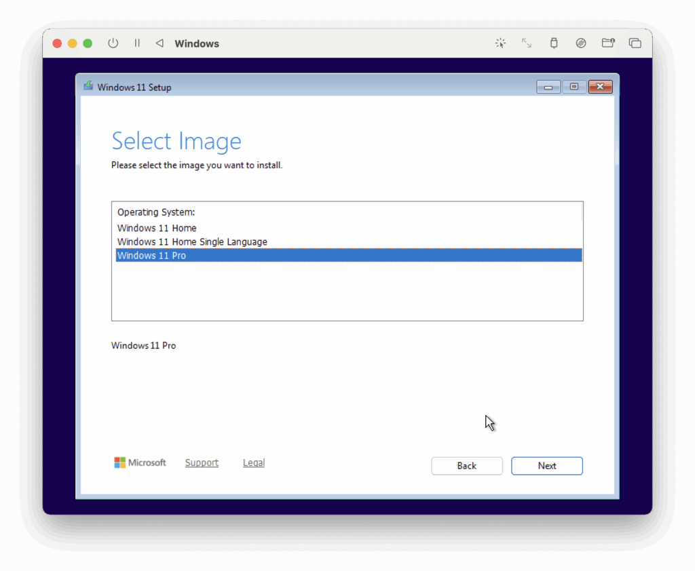Click Next to continue installation
The width and height of the screenshot is (695, 571).
pyautogui.click(x=546, y=466)
